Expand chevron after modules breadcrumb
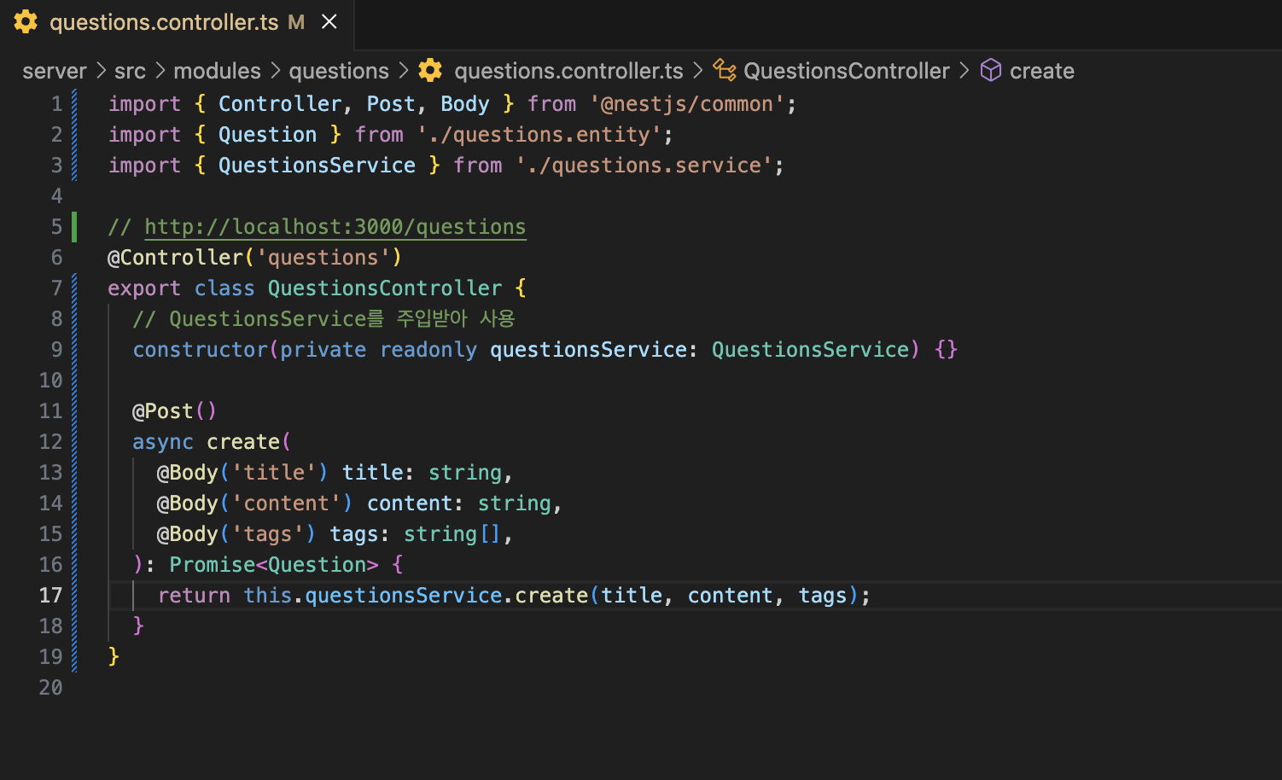The image size is (1282, 780). [275, 70]
